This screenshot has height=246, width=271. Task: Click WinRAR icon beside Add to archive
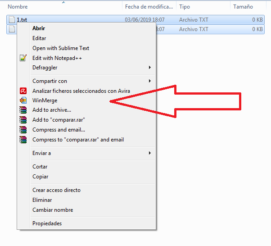coord(23,110)
